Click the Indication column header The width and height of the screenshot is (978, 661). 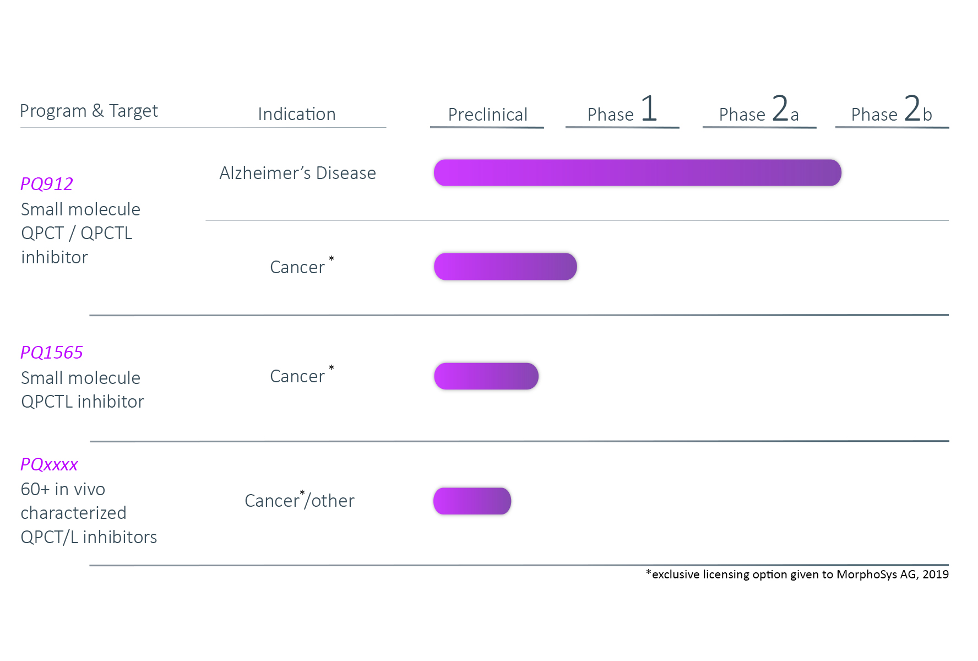click(x=297, y=114)
